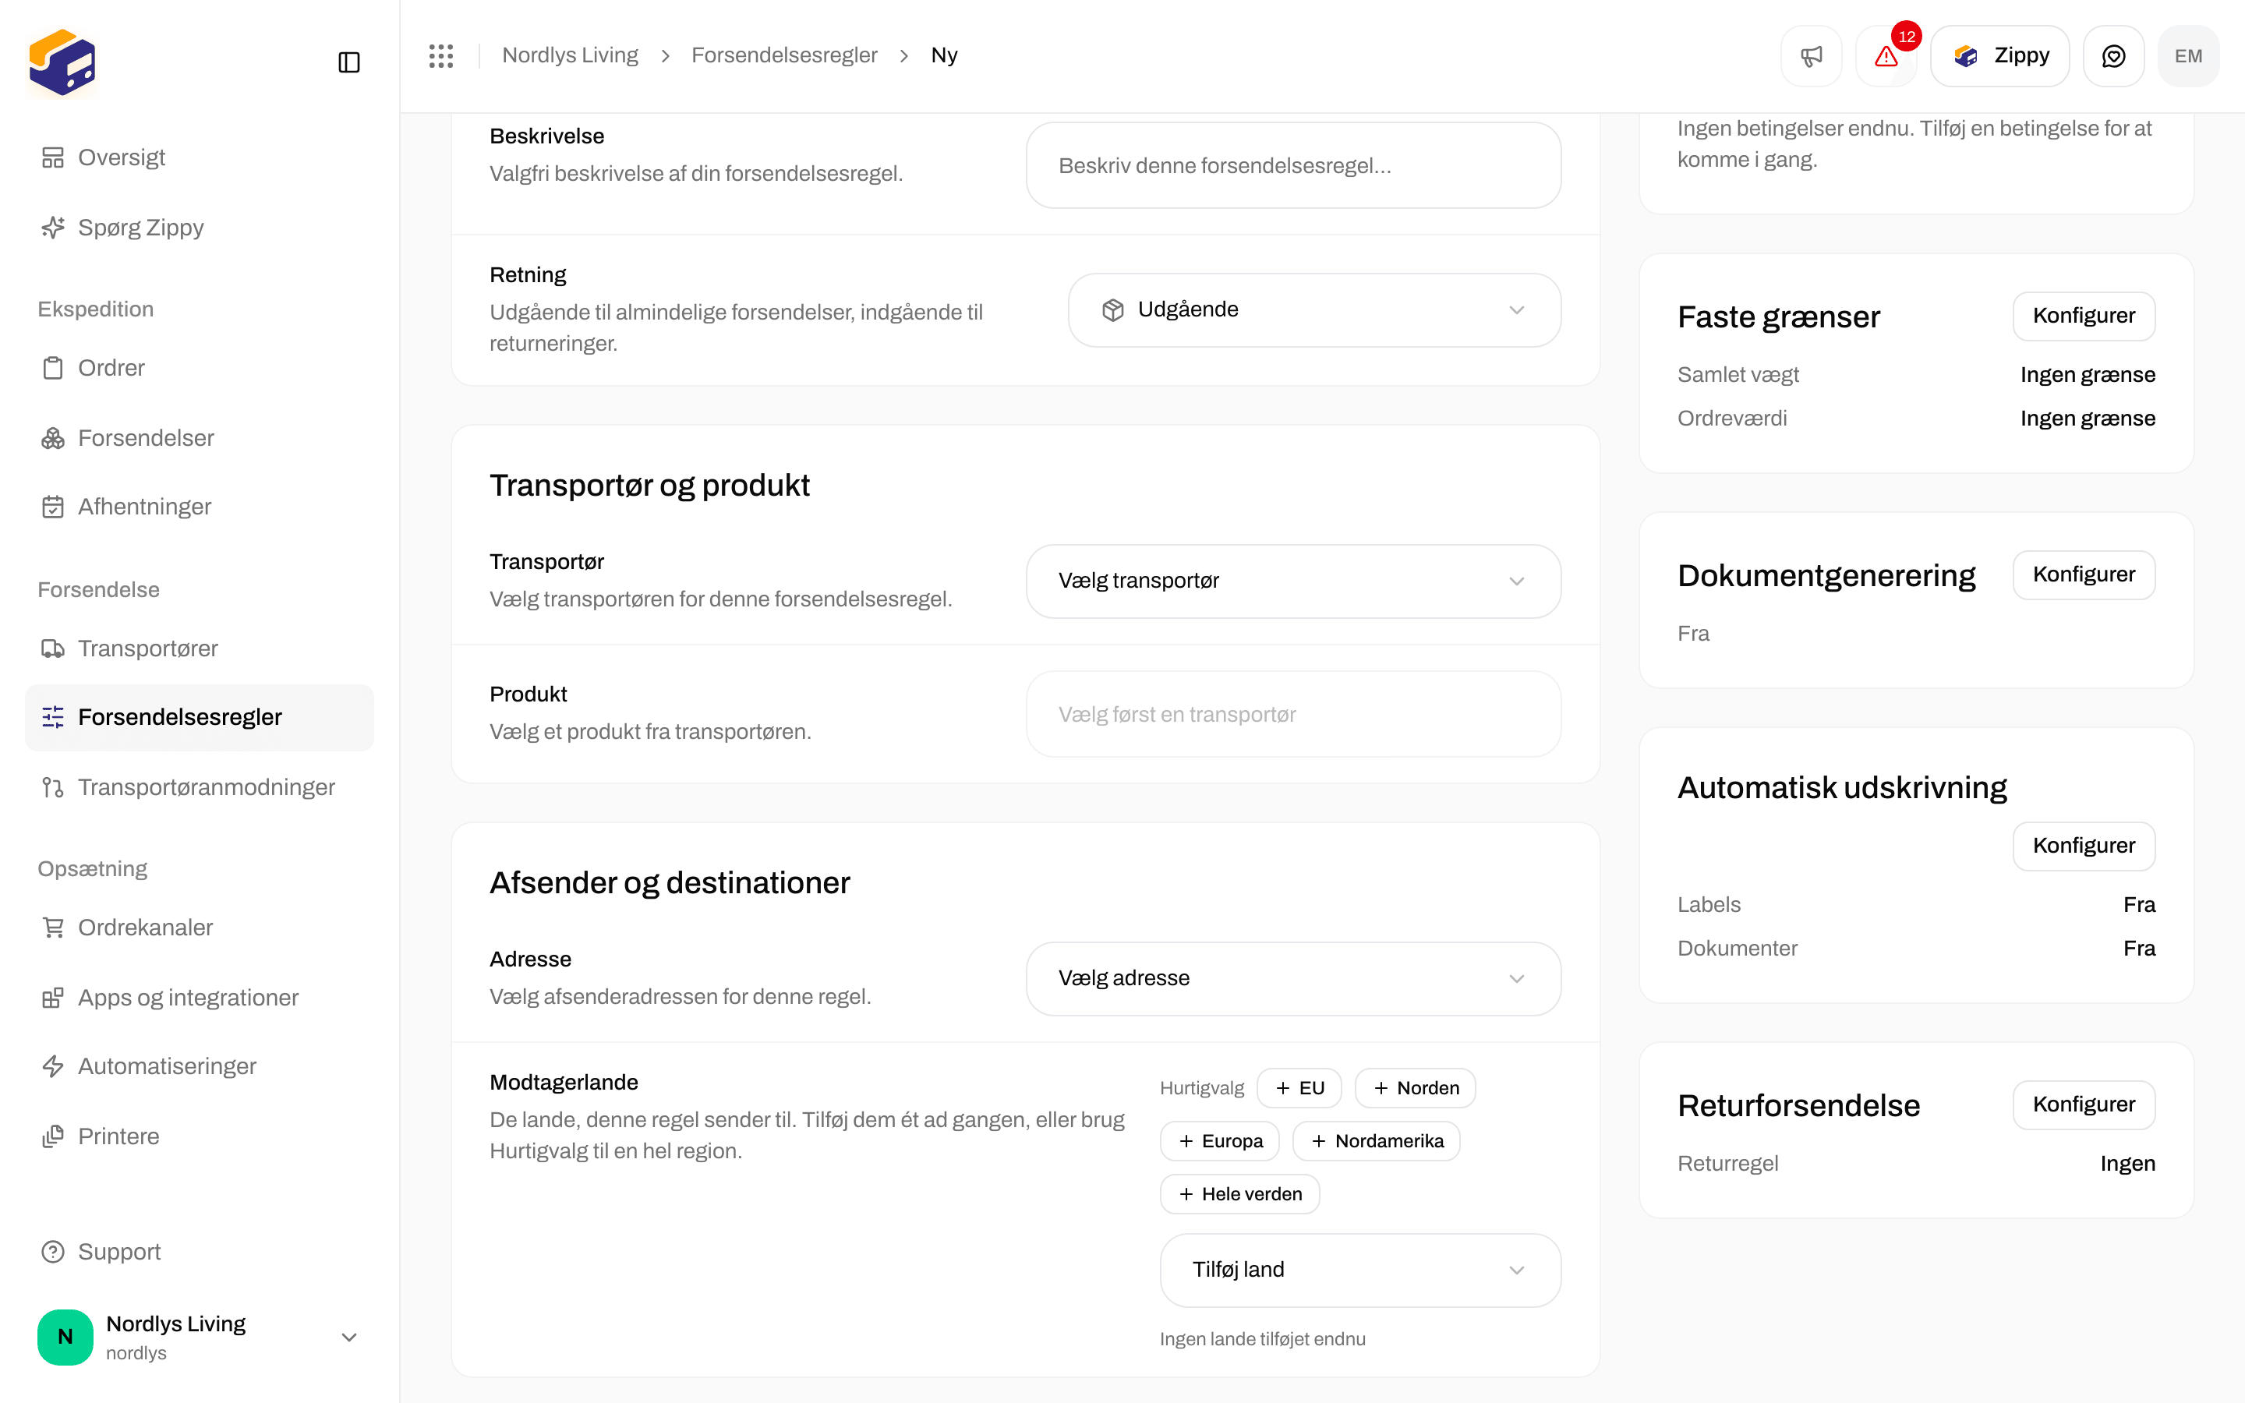Click the Apps og integrationer blocks icon
Screen dimensions: 2245x1403
[53, 998]
